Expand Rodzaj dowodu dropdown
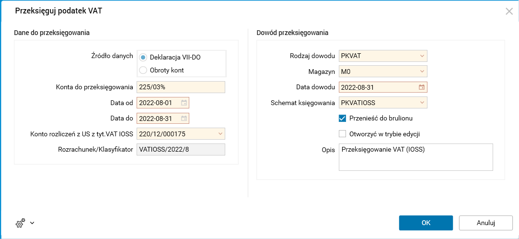519x239 pixels. point(422,56)
